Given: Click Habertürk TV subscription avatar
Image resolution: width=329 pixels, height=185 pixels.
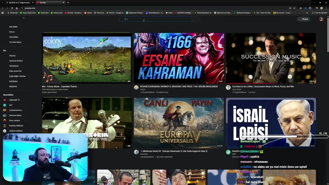Looking at the screenshot, I should pyautogui.click(x=5, y=100).
